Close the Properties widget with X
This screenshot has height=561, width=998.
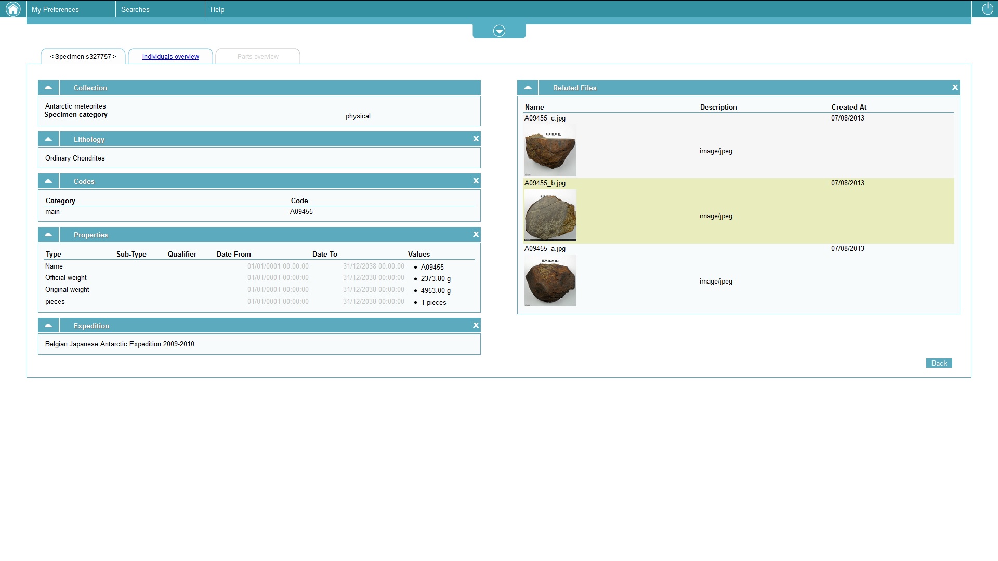click(x=476, y=234)
